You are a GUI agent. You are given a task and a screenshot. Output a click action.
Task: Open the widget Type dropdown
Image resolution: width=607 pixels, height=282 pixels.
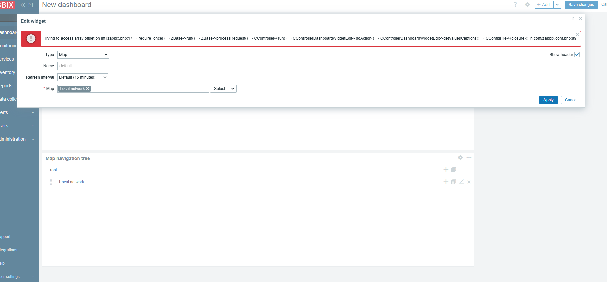(83, 55)
